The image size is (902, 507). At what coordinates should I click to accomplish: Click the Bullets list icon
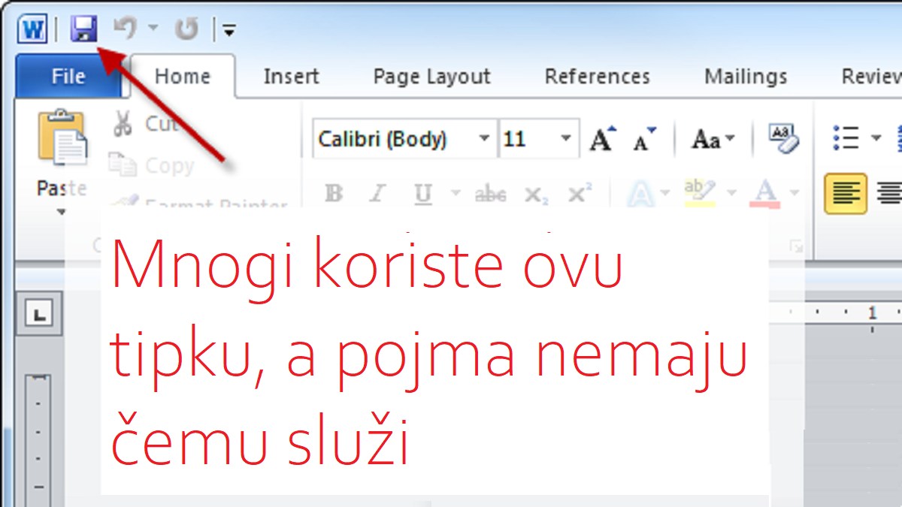(x=846, y=138)
